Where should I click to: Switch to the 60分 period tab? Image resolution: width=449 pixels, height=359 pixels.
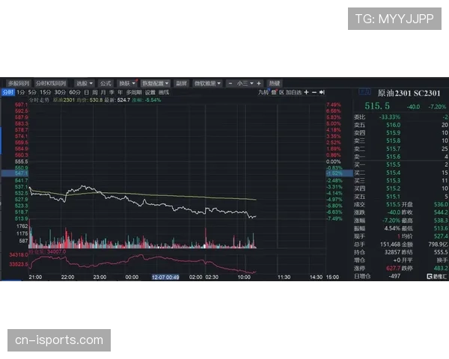point(75,93)
